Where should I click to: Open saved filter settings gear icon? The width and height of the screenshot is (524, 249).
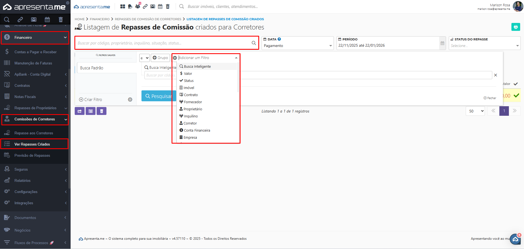tap(130, 100)
